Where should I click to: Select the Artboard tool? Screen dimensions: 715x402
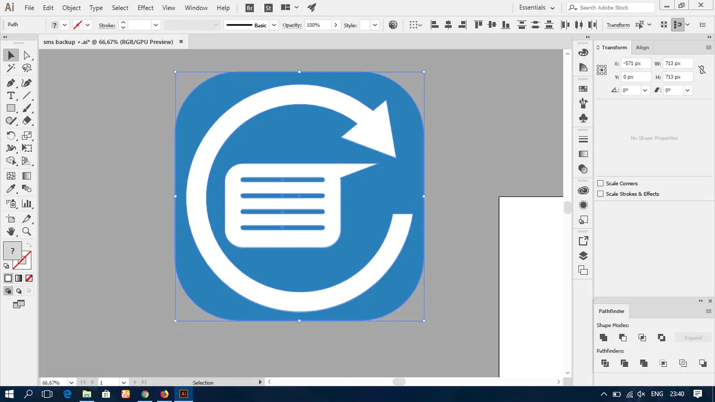11,219
